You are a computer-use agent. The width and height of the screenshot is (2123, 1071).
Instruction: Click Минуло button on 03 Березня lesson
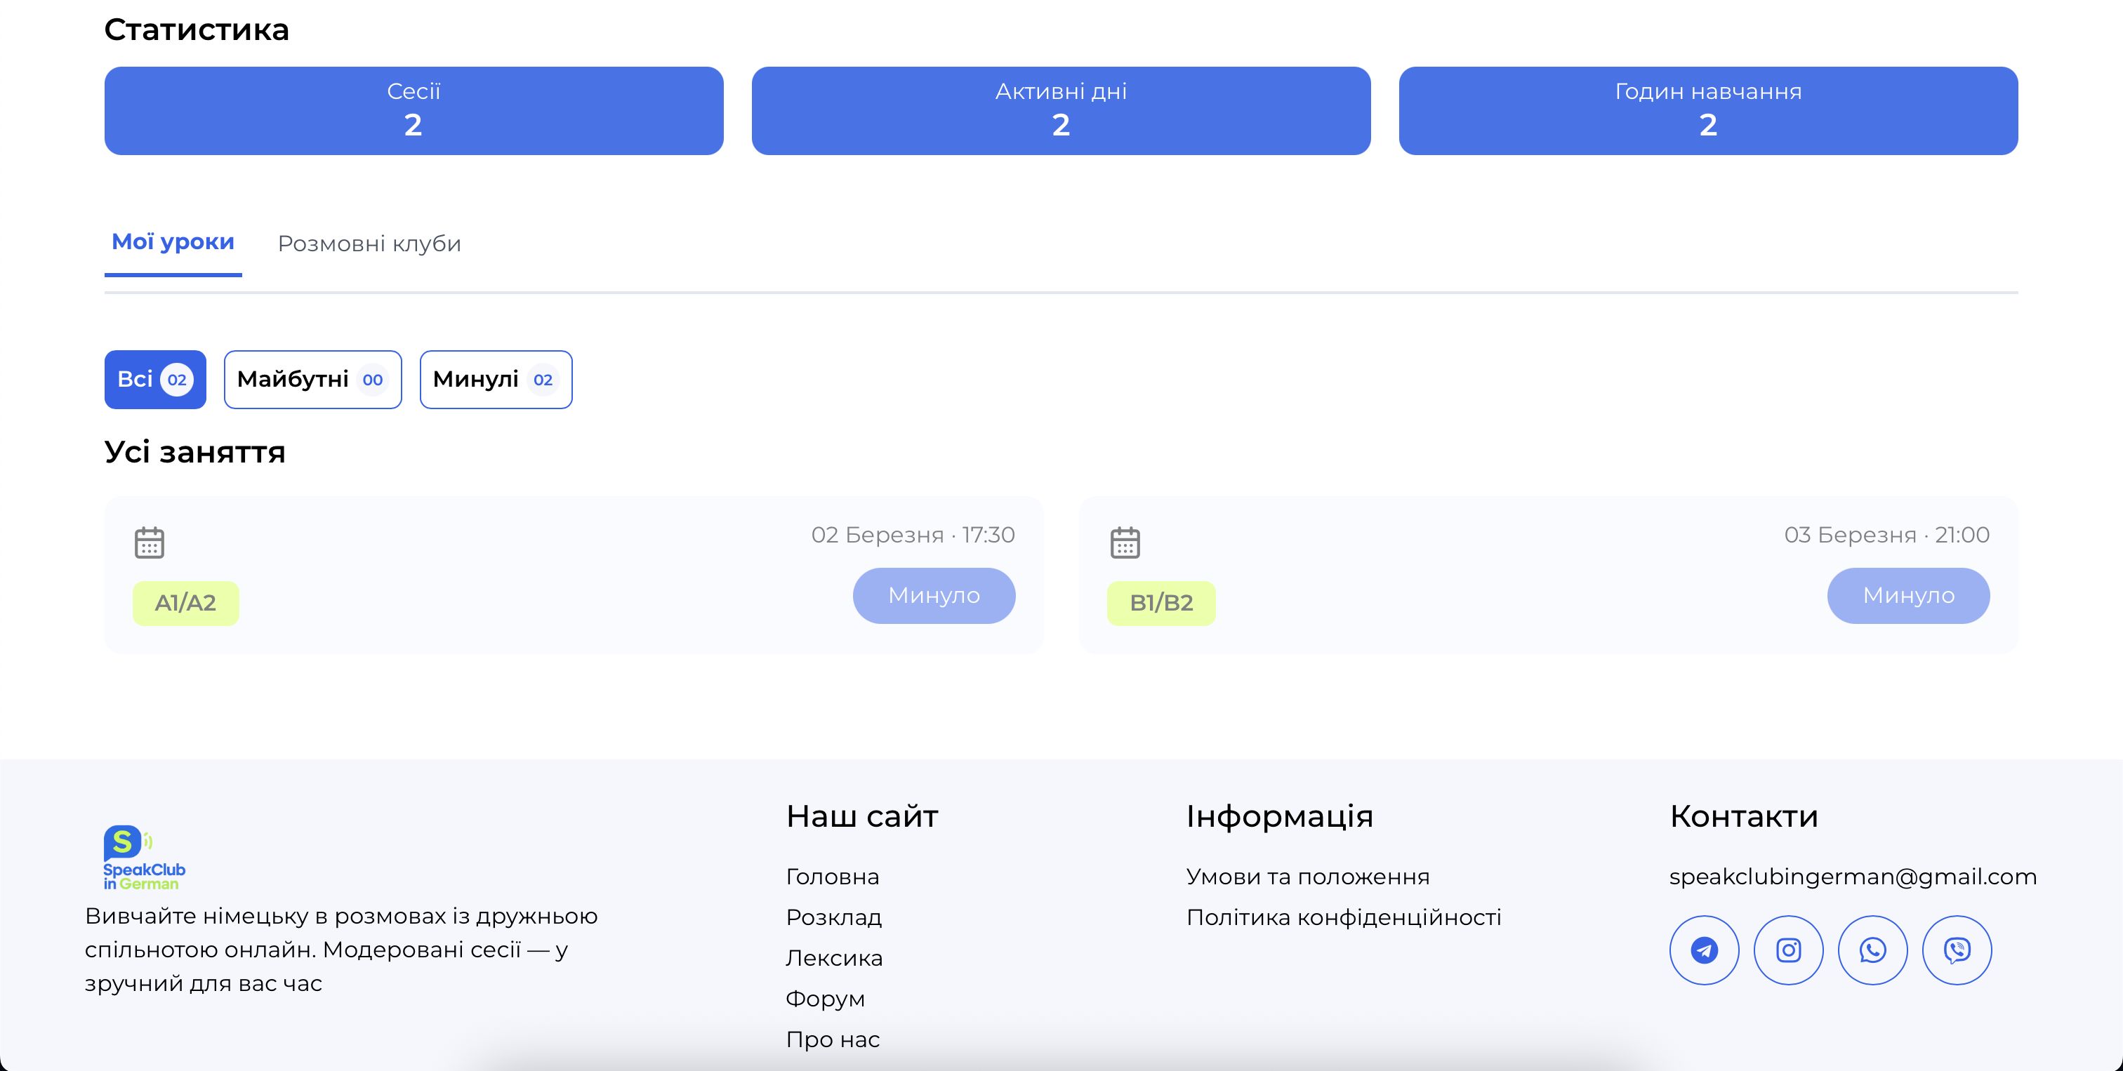pos(1908,596)
